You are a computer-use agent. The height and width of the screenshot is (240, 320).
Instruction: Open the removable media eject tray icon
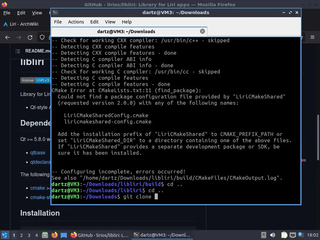pyautogui.click(x=264, y=235)
